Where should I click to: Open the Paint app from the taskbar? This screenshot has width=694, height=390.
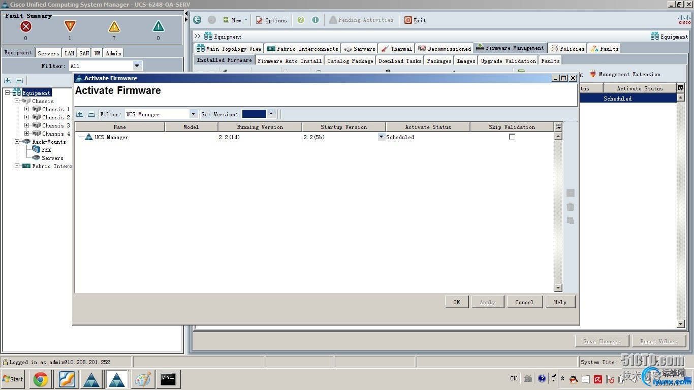(143, 379)
